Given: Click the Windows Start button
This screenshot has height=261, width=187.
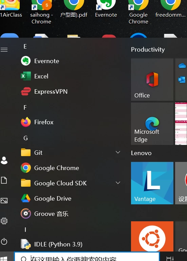Looking at the screenshot, I should click(4, 258).
